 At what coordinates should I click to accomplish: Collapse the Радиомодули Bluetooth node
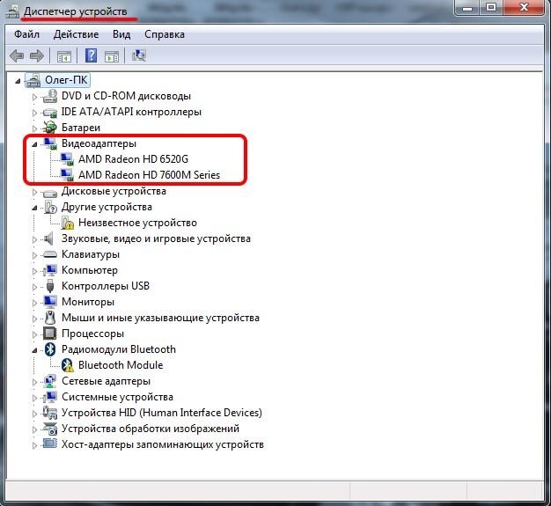click(34, 350)
